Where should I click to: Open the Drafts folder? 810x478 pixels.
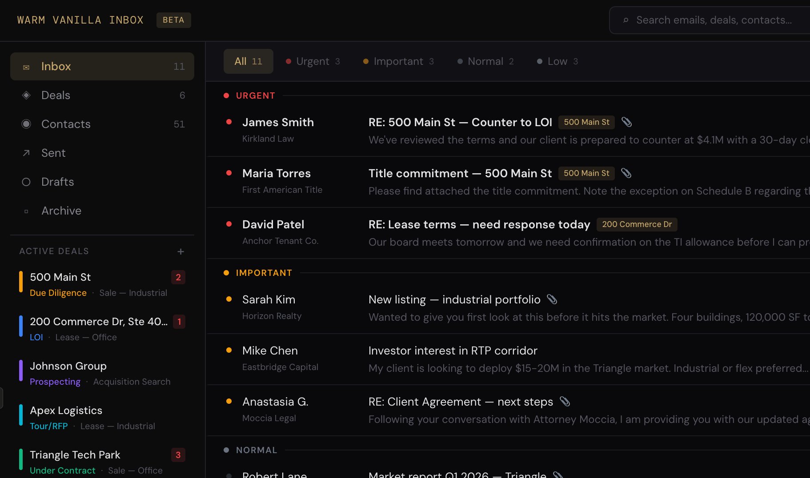[102, 182]
